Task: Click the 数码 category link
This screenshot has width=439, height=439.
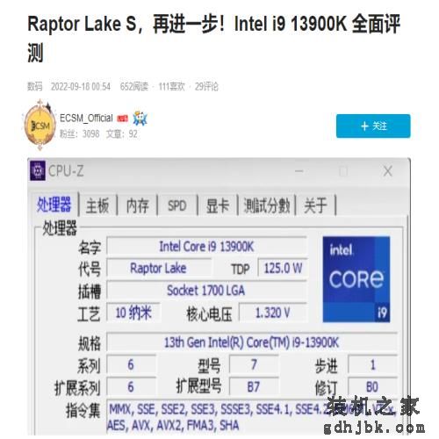Action: pyautogui.click(x=35, y=87)
